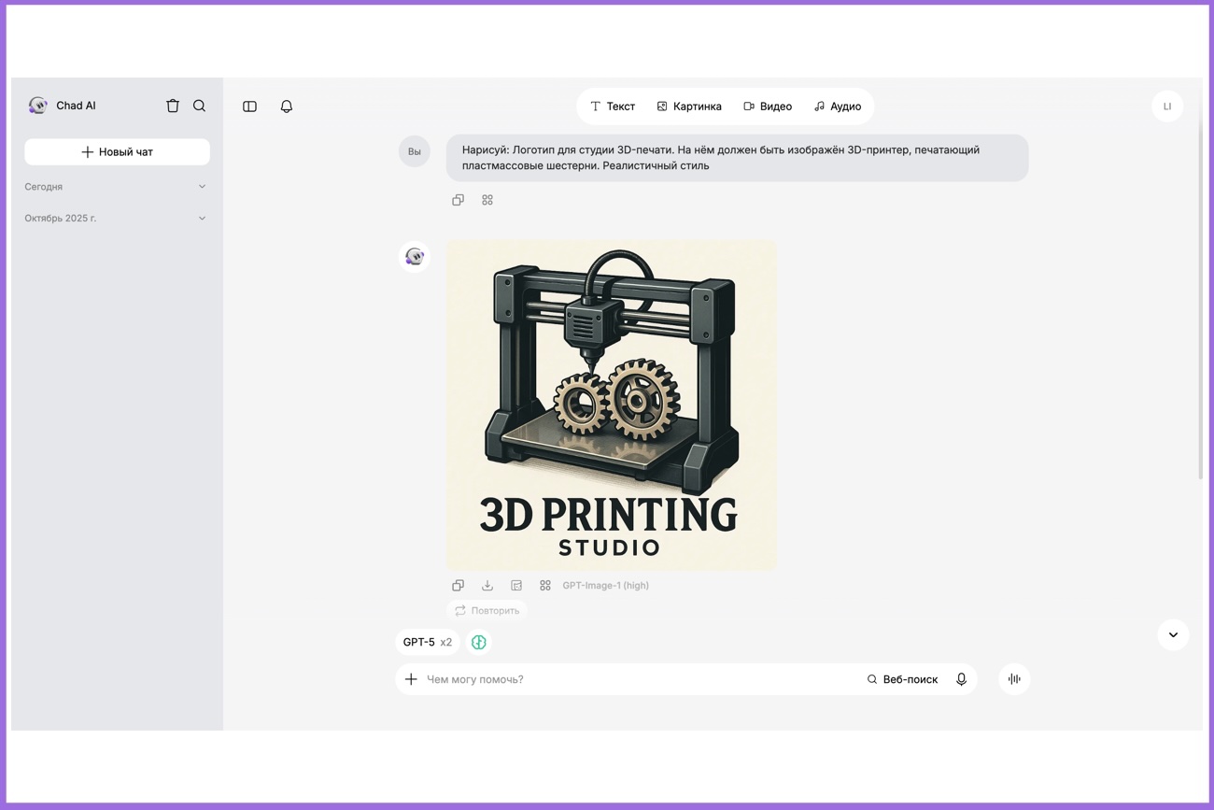This screenshot has width=1214, height=810.
Task: Click the plus attachment icon in the input
Action: [x=411, y=679]
